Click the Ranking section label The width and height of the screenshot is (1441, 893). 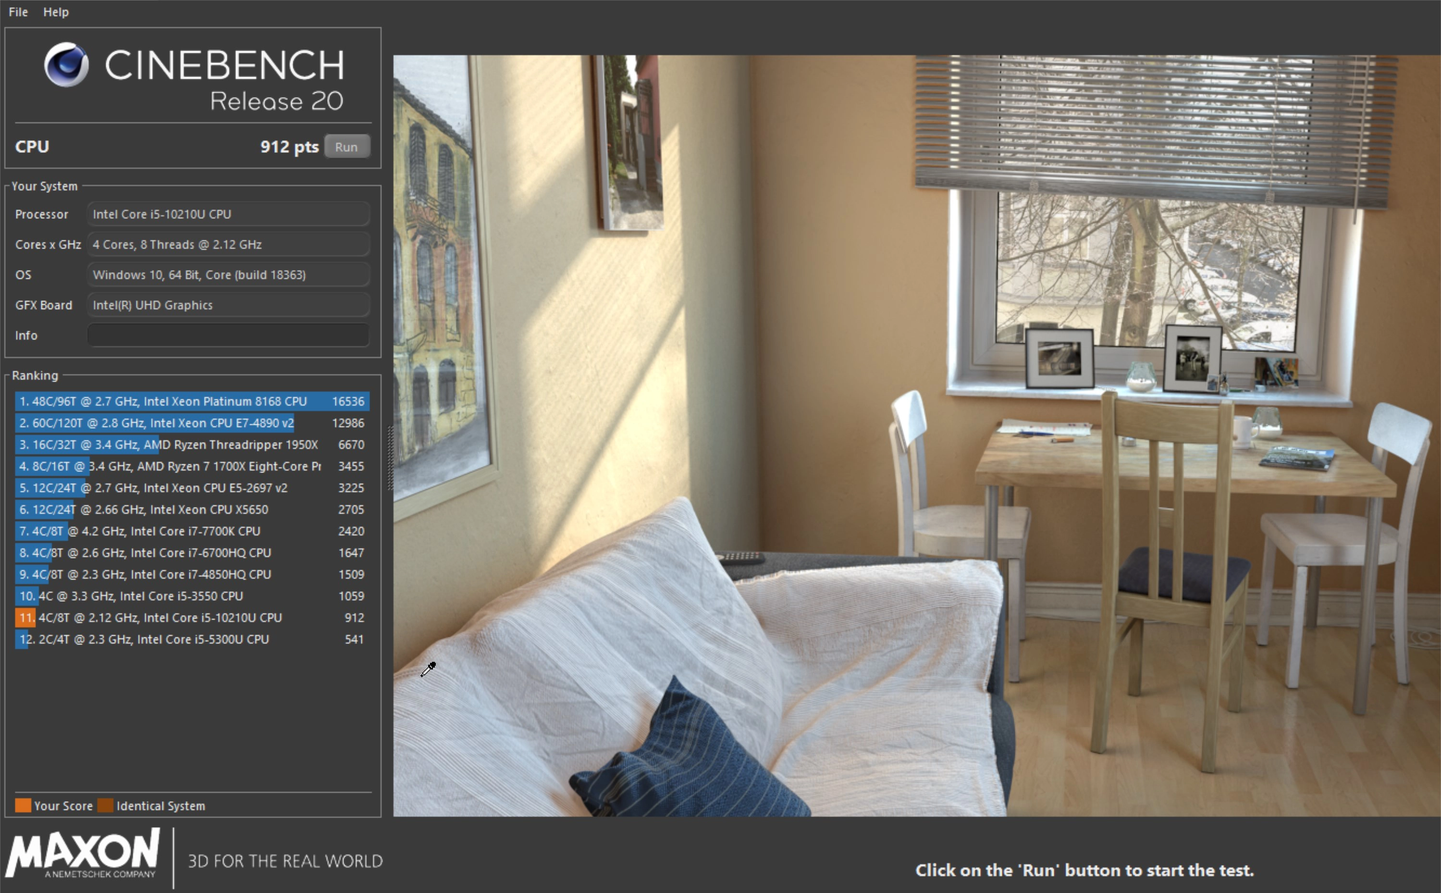pyautogui.click(x=35, y=375)
